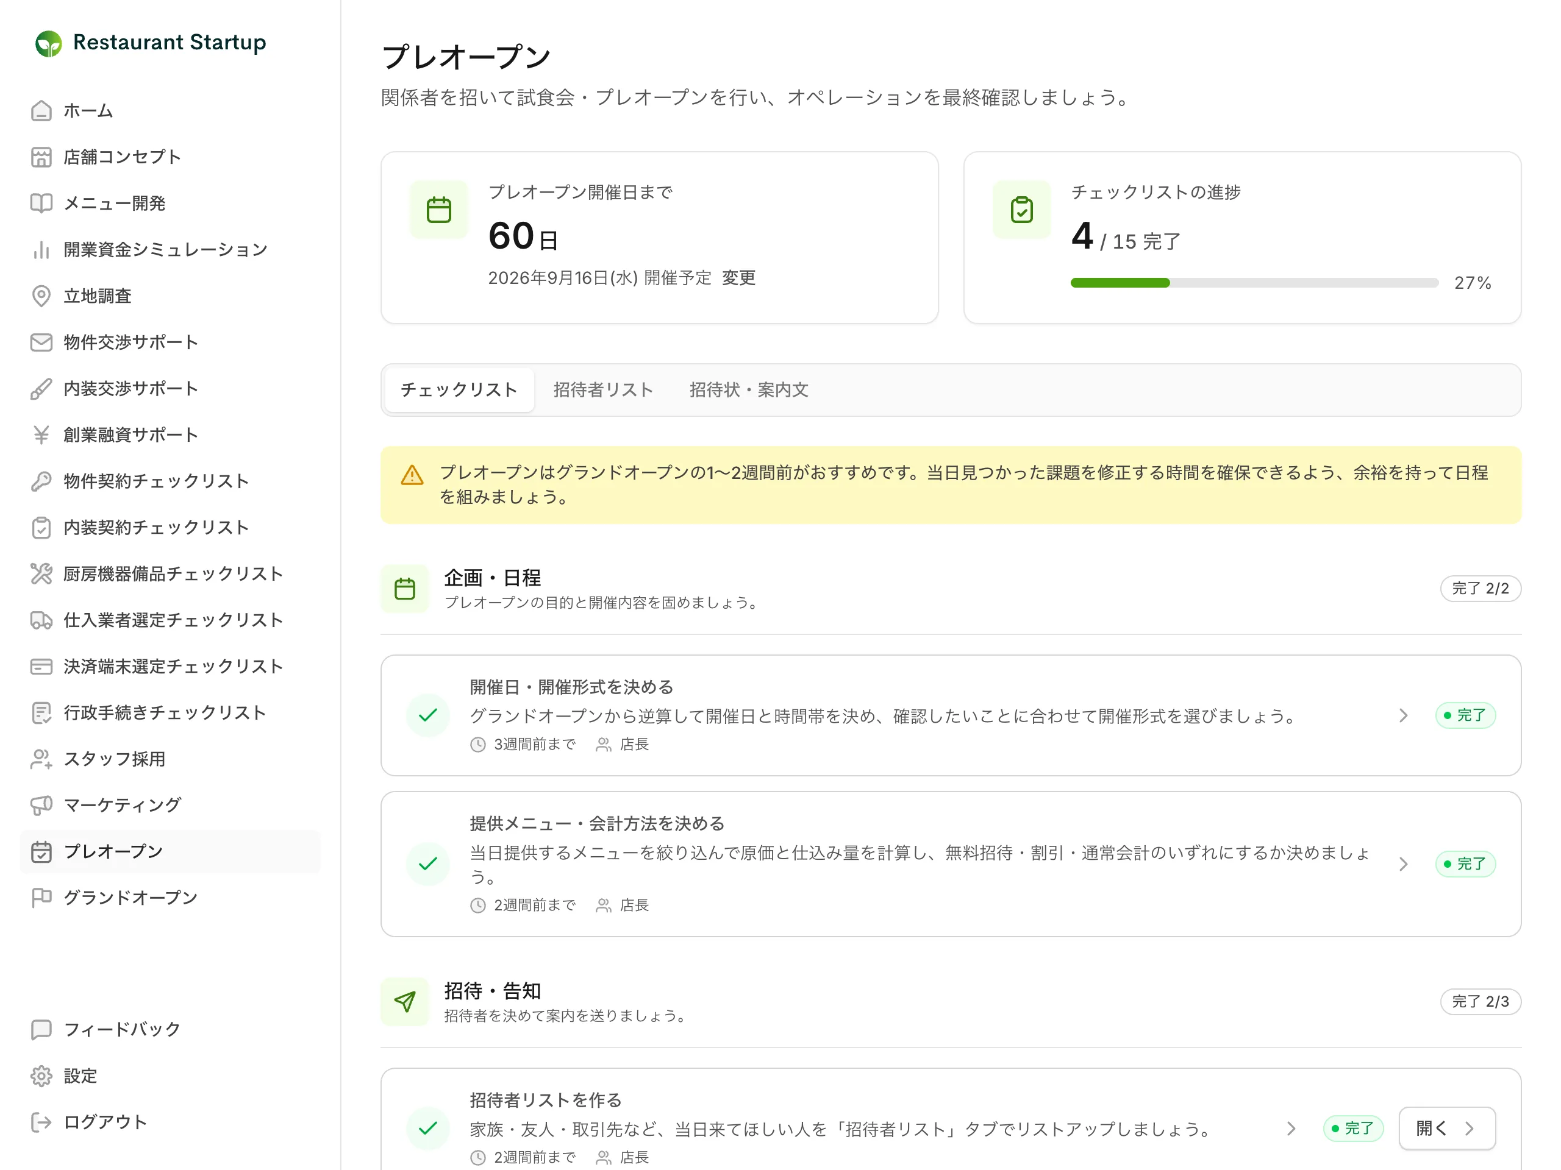Click the 立地調査 map pin icon

[x=41, y=296]
